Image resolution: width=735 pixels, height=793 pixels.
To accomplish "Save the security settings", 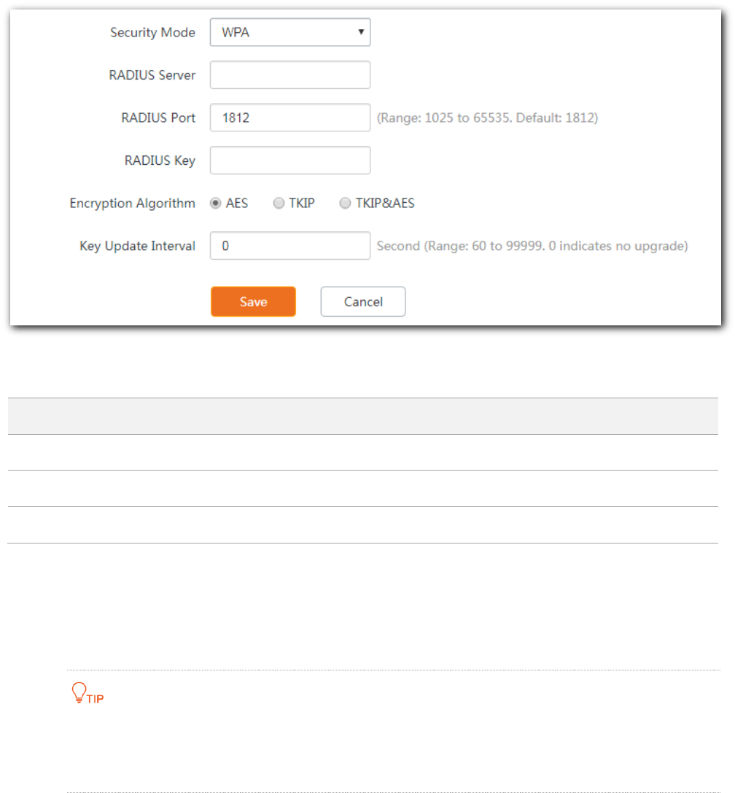I will click(253, 301).
